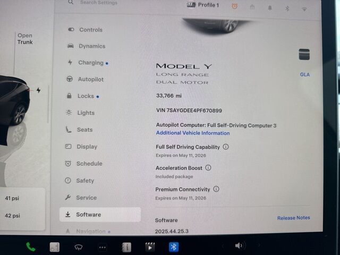This screenshot has width=340, height=255.
Task: Tap the Bluetooth app icon in the dock
Action: pyautogui.click(x=174, y=246)
